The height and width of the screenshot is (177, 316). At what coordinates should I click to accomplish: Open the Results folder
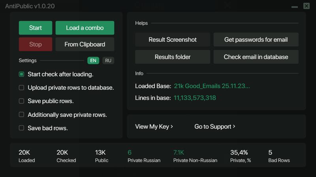[173, 57]
